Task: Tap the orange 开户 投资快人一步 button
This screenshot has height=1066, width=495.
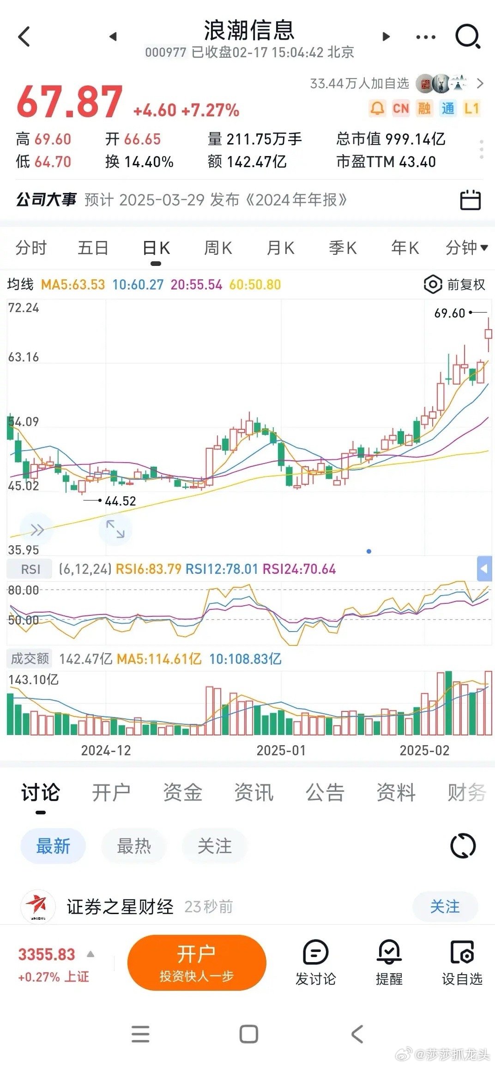Action: point(197,963)
